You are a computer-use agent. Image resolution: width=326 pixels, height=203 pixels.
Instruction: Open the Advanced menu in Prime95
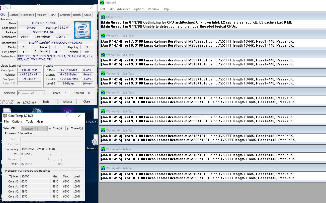[x=124, y=9]
